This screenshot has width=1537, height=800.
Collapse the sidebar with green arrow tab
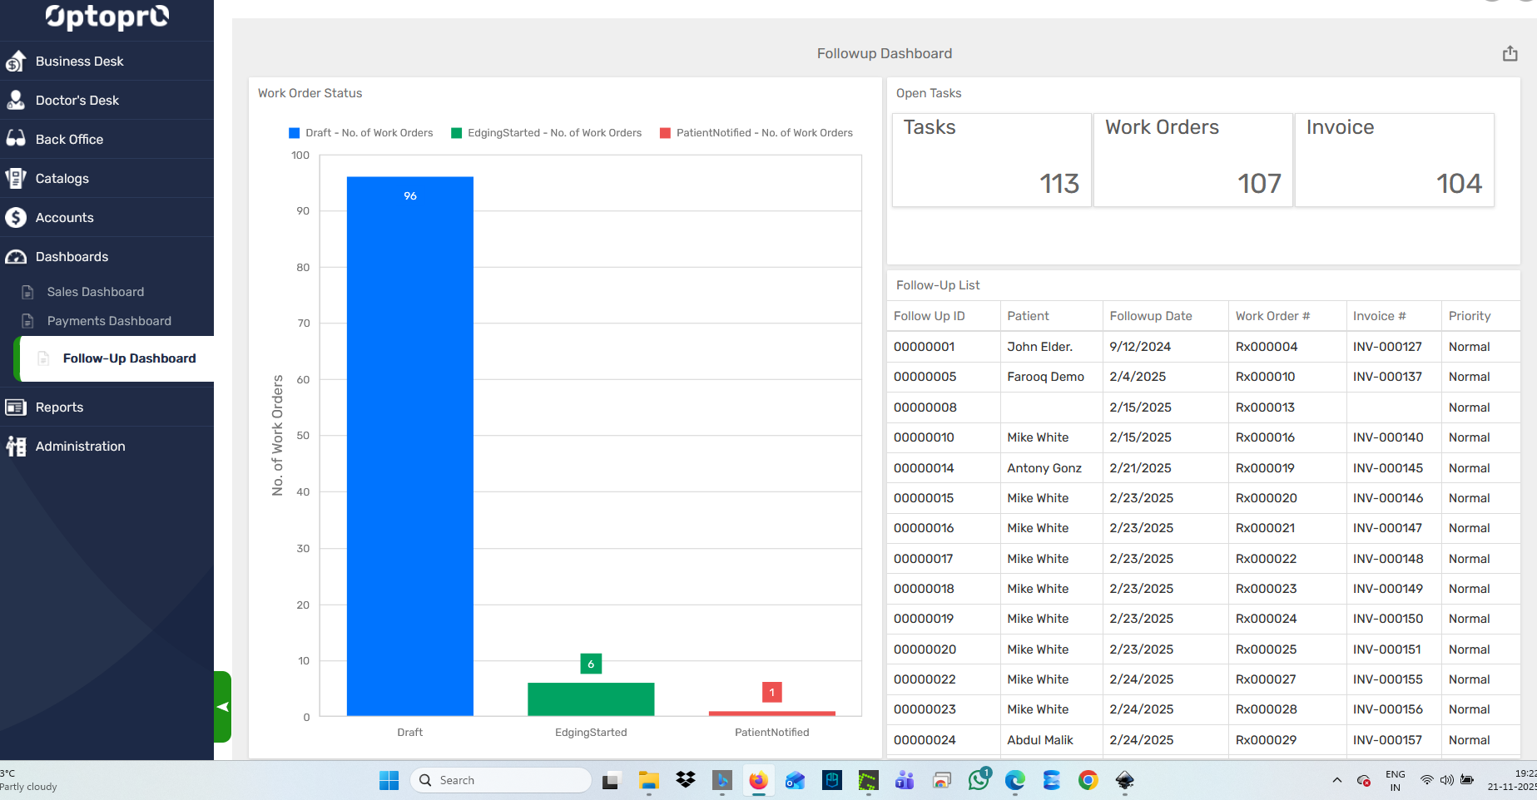coord(222,707)
